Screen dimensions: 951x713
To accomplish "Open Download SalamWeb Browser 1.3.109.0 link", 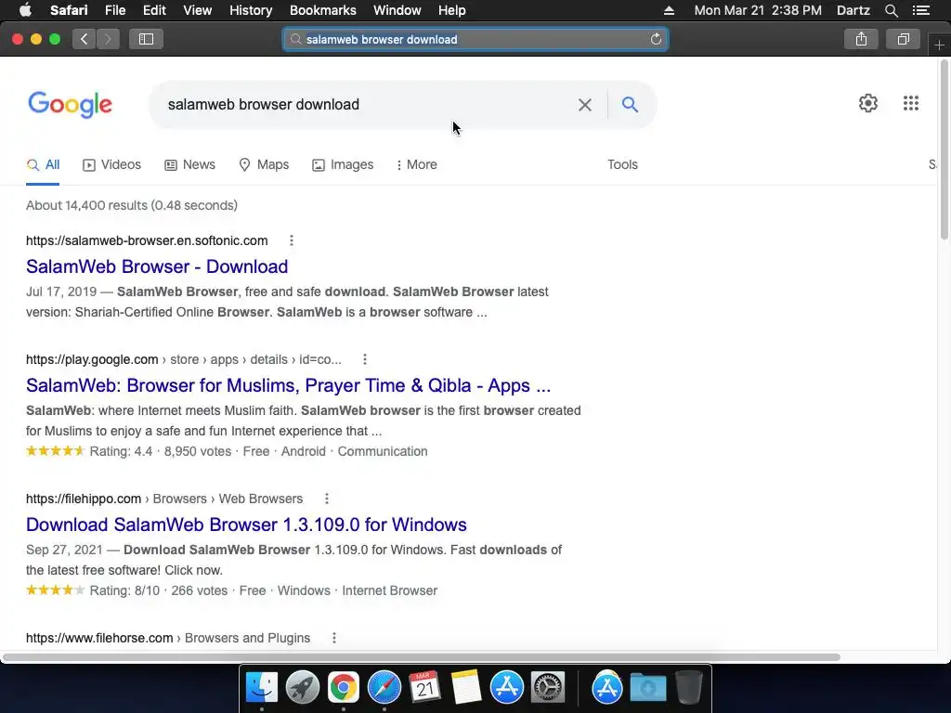I will tap(246, 525).
